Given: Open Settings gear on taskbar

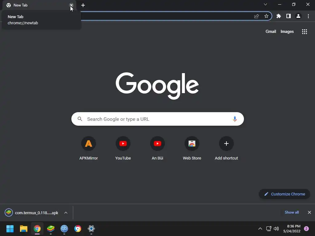Looking at the screenshot, I should tap(91, 229).
